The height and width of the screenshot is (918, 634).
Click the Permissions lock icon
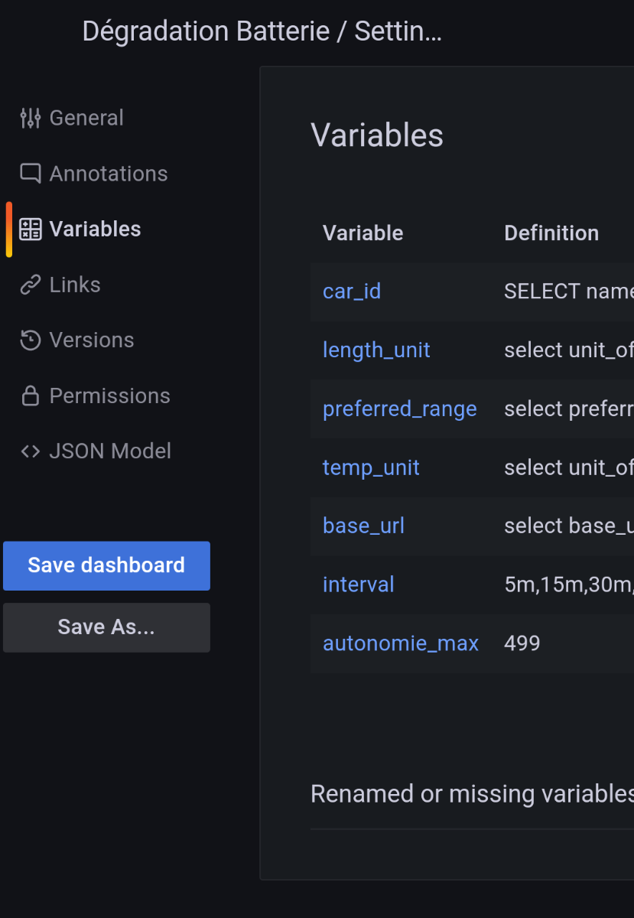click(x=30, y=396)
